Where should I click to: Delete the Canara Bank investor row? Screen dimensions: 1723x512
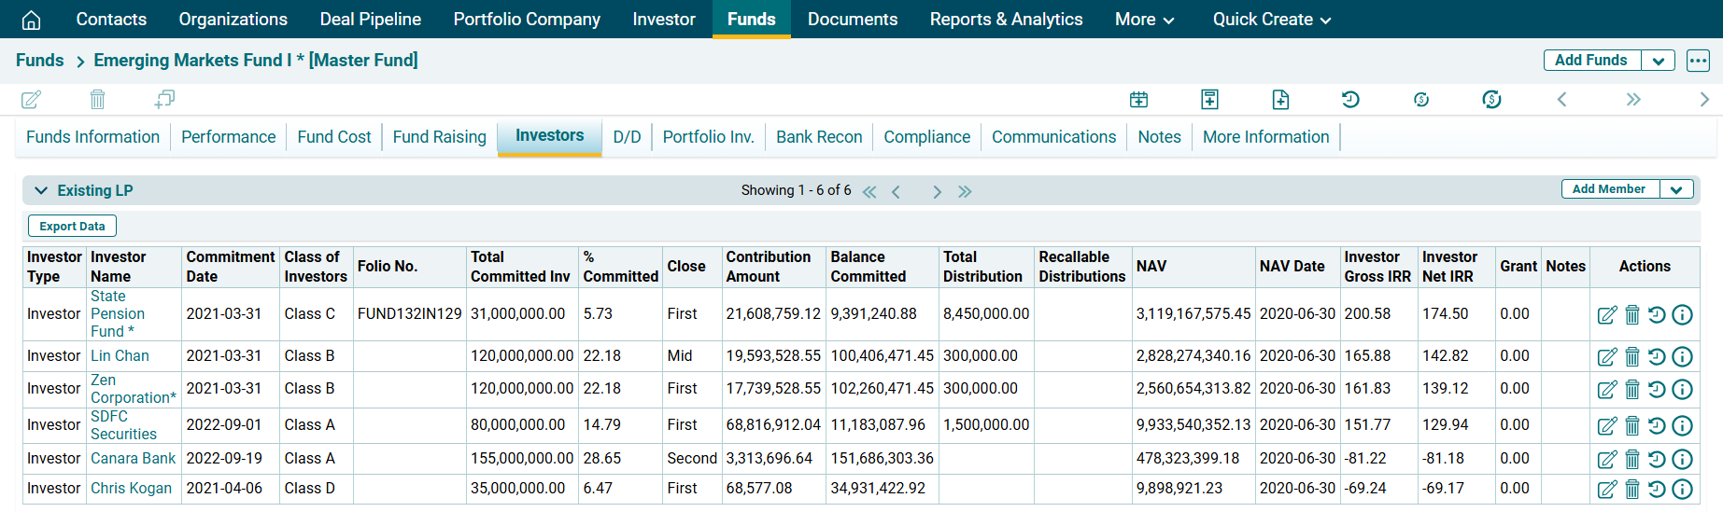tap(1631, 460)
